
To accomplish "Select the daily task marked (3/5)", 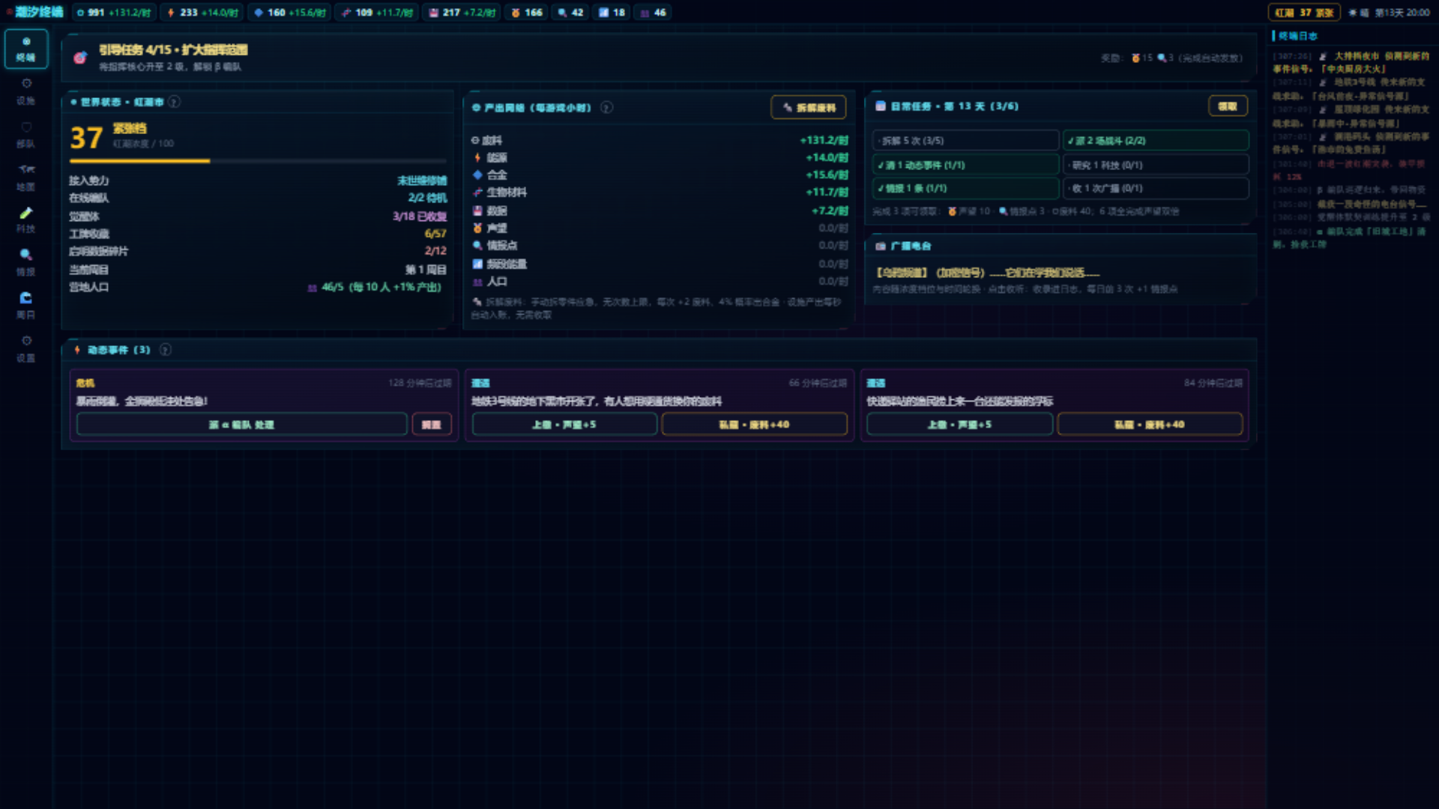I will point(965,141).
